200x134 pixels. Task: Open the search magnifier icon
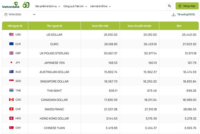click(x=169, y=6)
